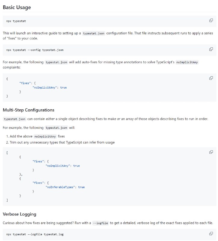Copy the single noImplicitAny fixes JSON snippet

click(211, 78)
